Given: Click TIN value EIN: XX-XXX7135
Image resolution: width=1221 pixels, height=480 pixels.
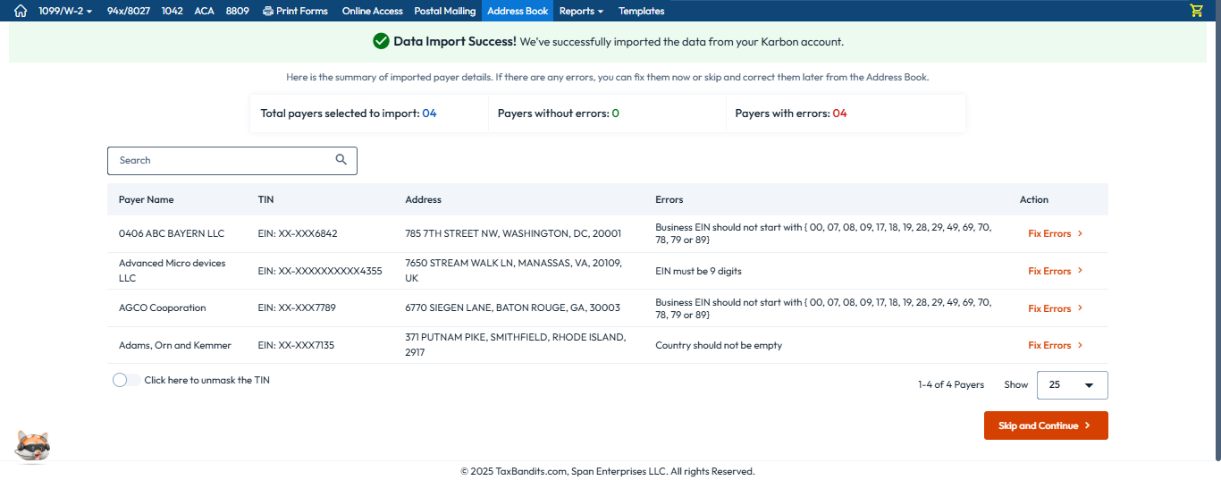Looking at the screenshot, I should click(296, 345).
